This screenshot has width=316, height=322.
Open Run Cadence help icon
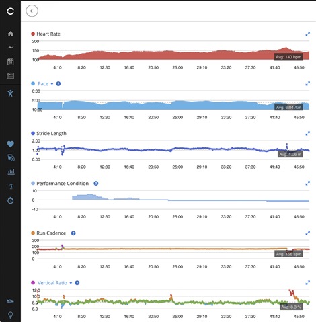tap(73, 233)
